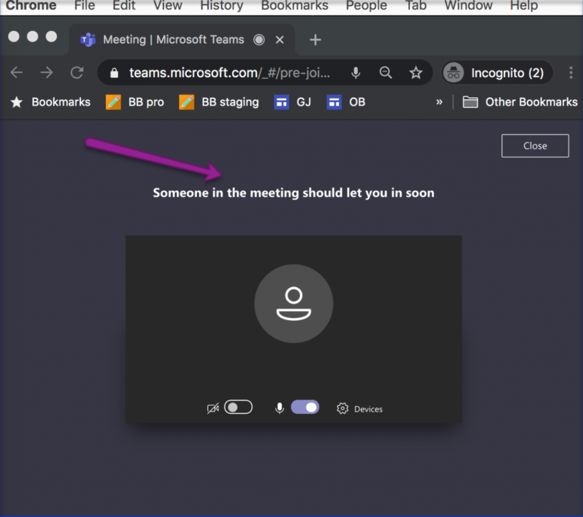The height and width of the screenshot is (517, 583).
Task: Click the recording indicator on the tab
Action: pos(259,39)
